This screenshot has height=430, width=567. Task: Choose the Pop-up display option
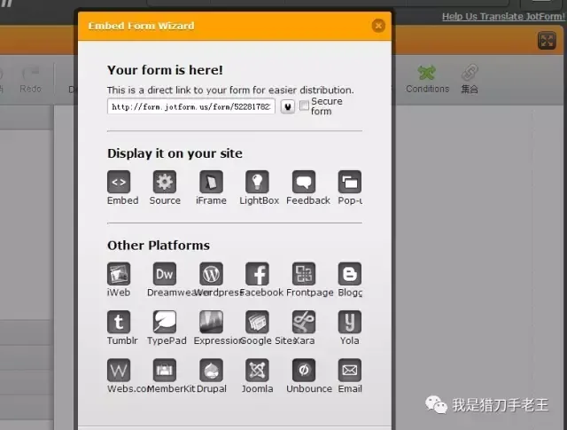click(350, 182)
